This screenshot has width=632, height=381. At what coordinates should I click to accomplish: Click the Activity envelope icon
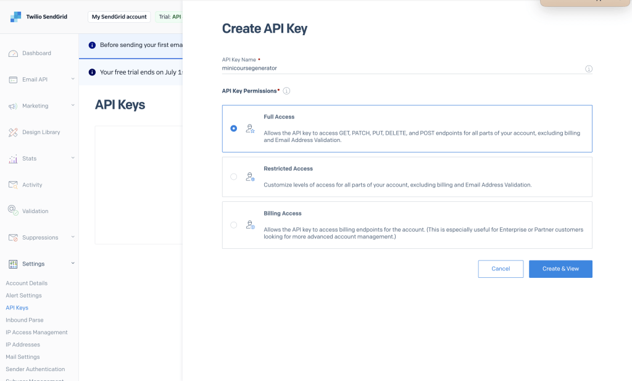point(13,185)
